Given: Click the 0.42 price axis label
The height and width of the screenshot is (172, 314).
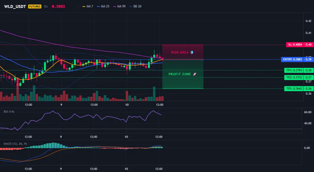Looking at the screenshot, I should click(309, 21).
